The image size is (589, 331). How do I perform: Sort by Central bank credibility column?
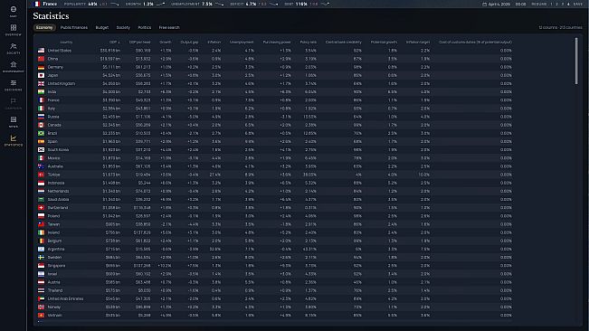tap(343, 42)
